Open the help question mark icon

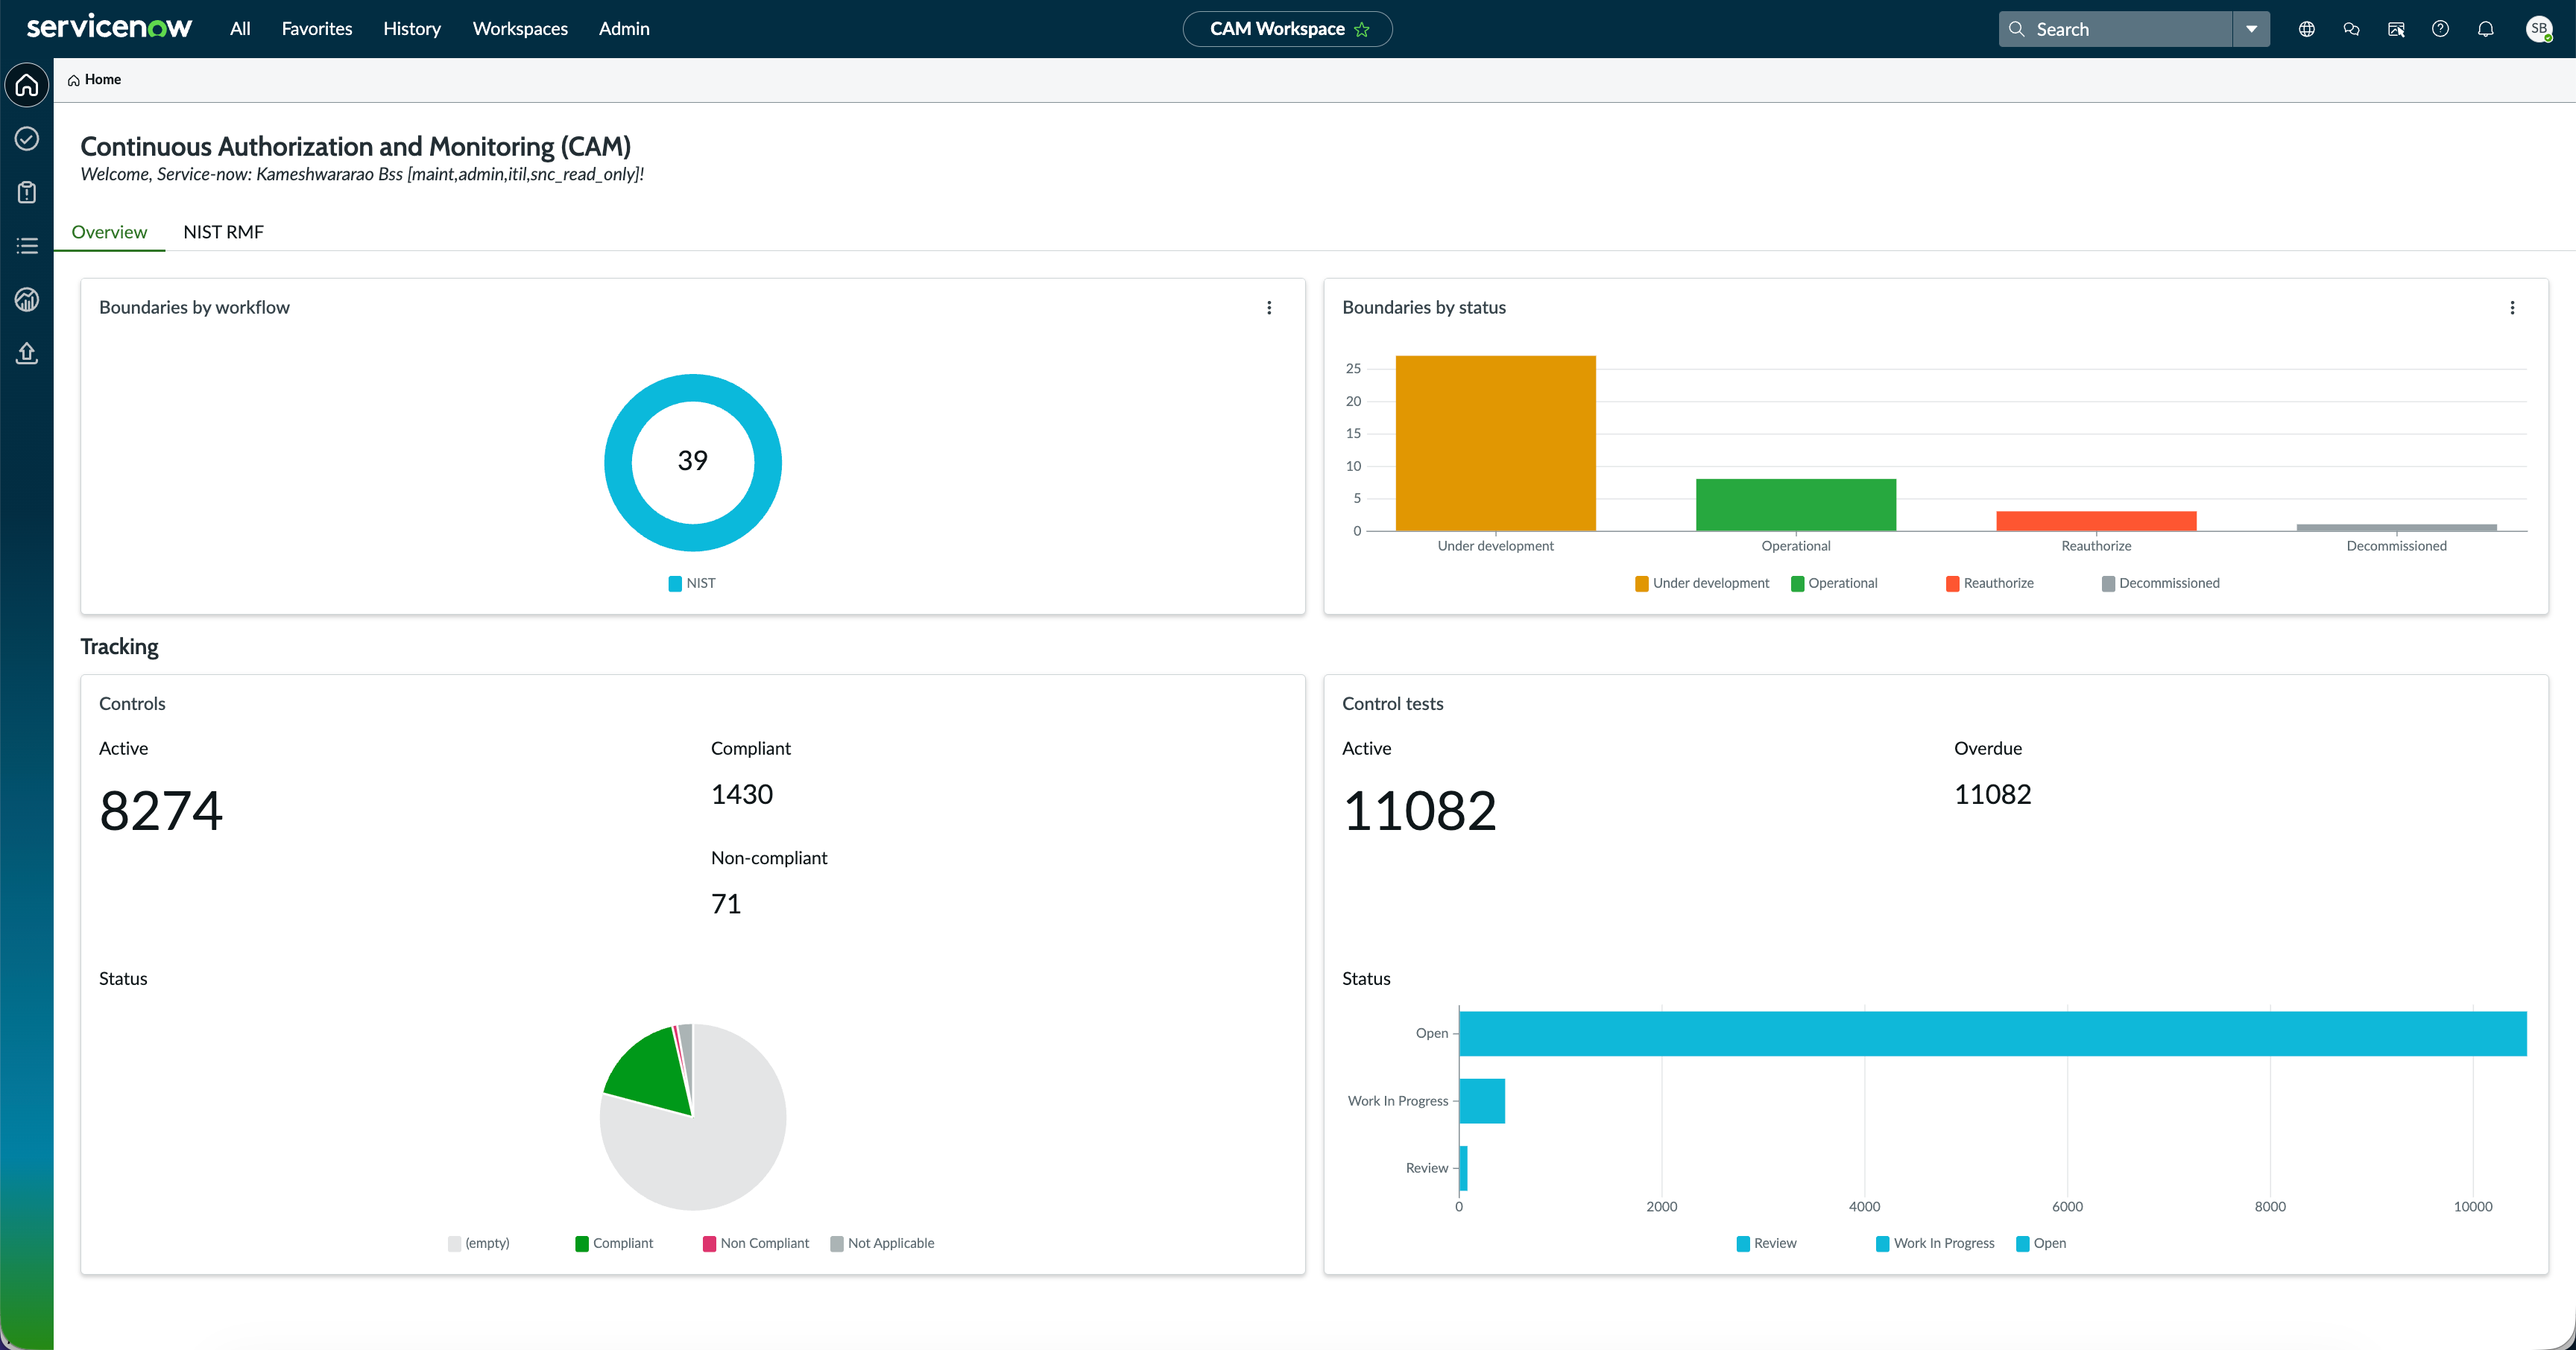tap(2440, 29)
